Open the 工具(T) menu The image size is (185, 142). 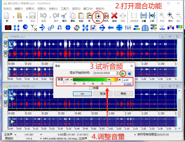(x=65, y=9)
